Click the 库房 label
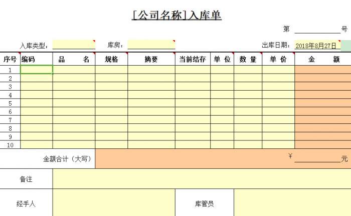 tap(115, 45)
